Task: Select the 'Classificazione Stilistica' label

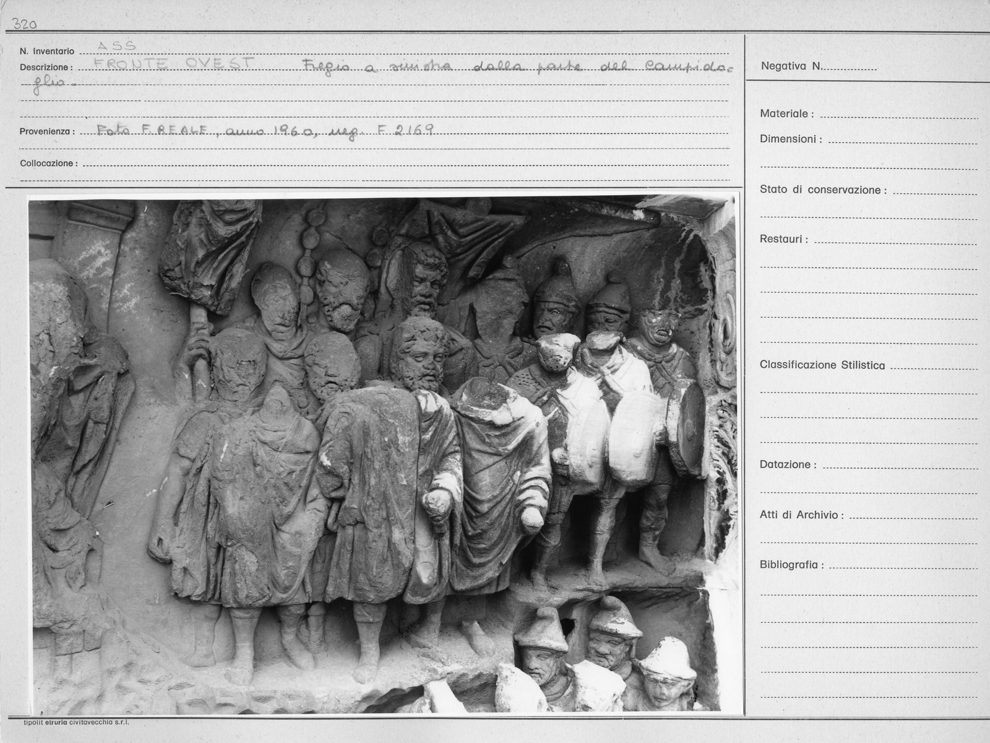Action: tap(822, 365)
